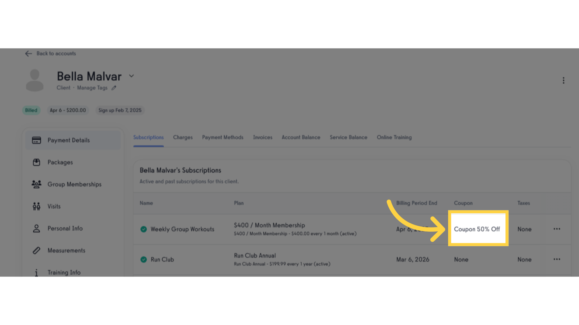Click the Name column header
The height and width of the screenshot is (325, 579).
point(146,203)
